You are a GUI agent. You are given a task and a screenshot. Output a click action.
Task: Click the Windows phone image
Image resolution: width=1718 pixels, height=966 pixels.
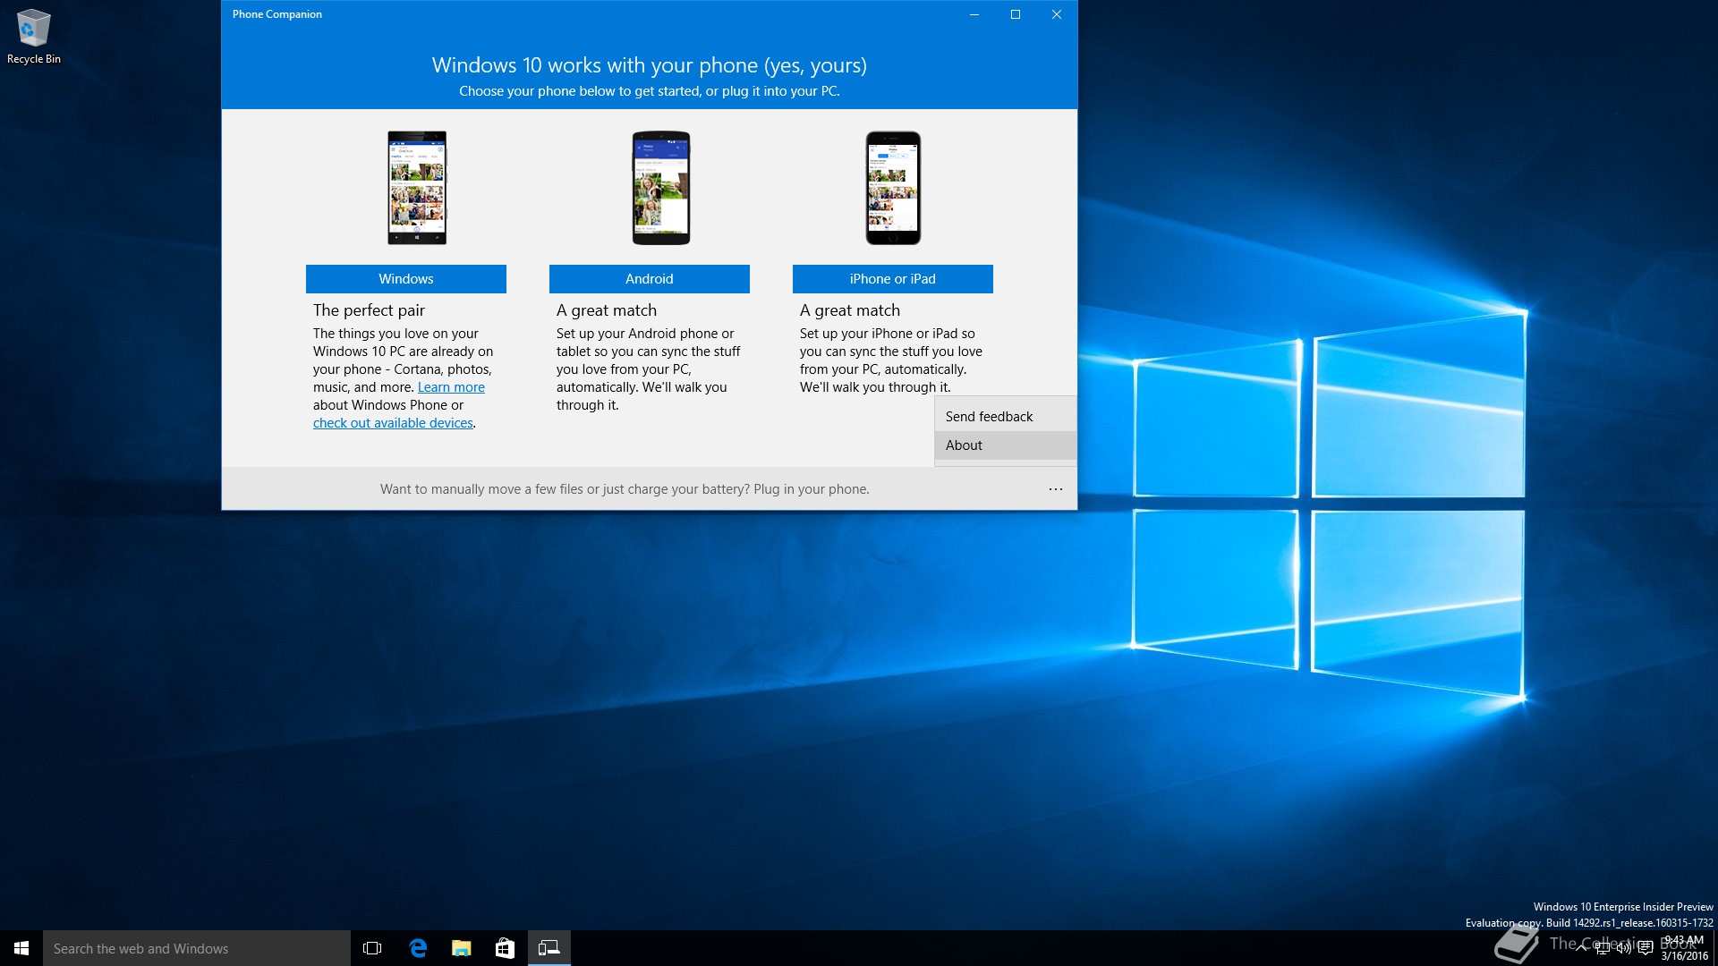coord(416,188)
